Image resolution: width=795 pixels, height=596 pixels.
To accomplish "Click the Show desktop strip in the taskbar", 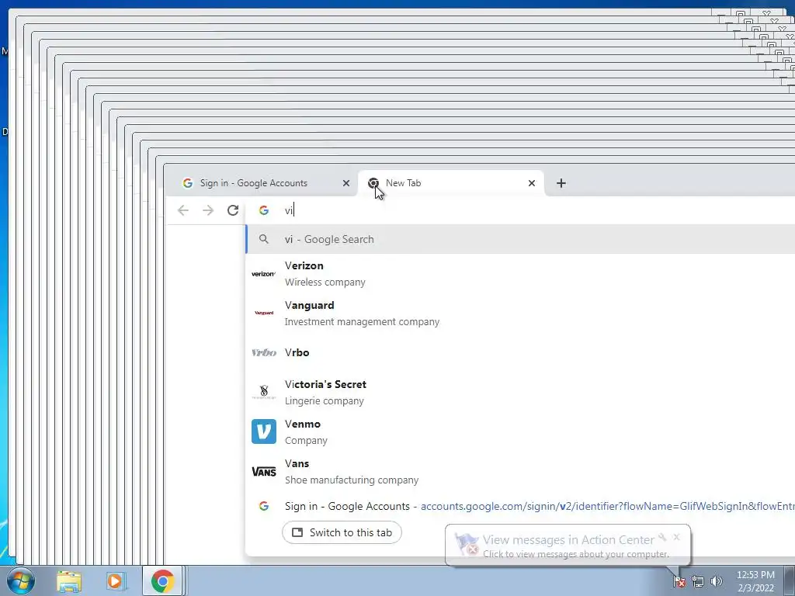I will 790,580.
